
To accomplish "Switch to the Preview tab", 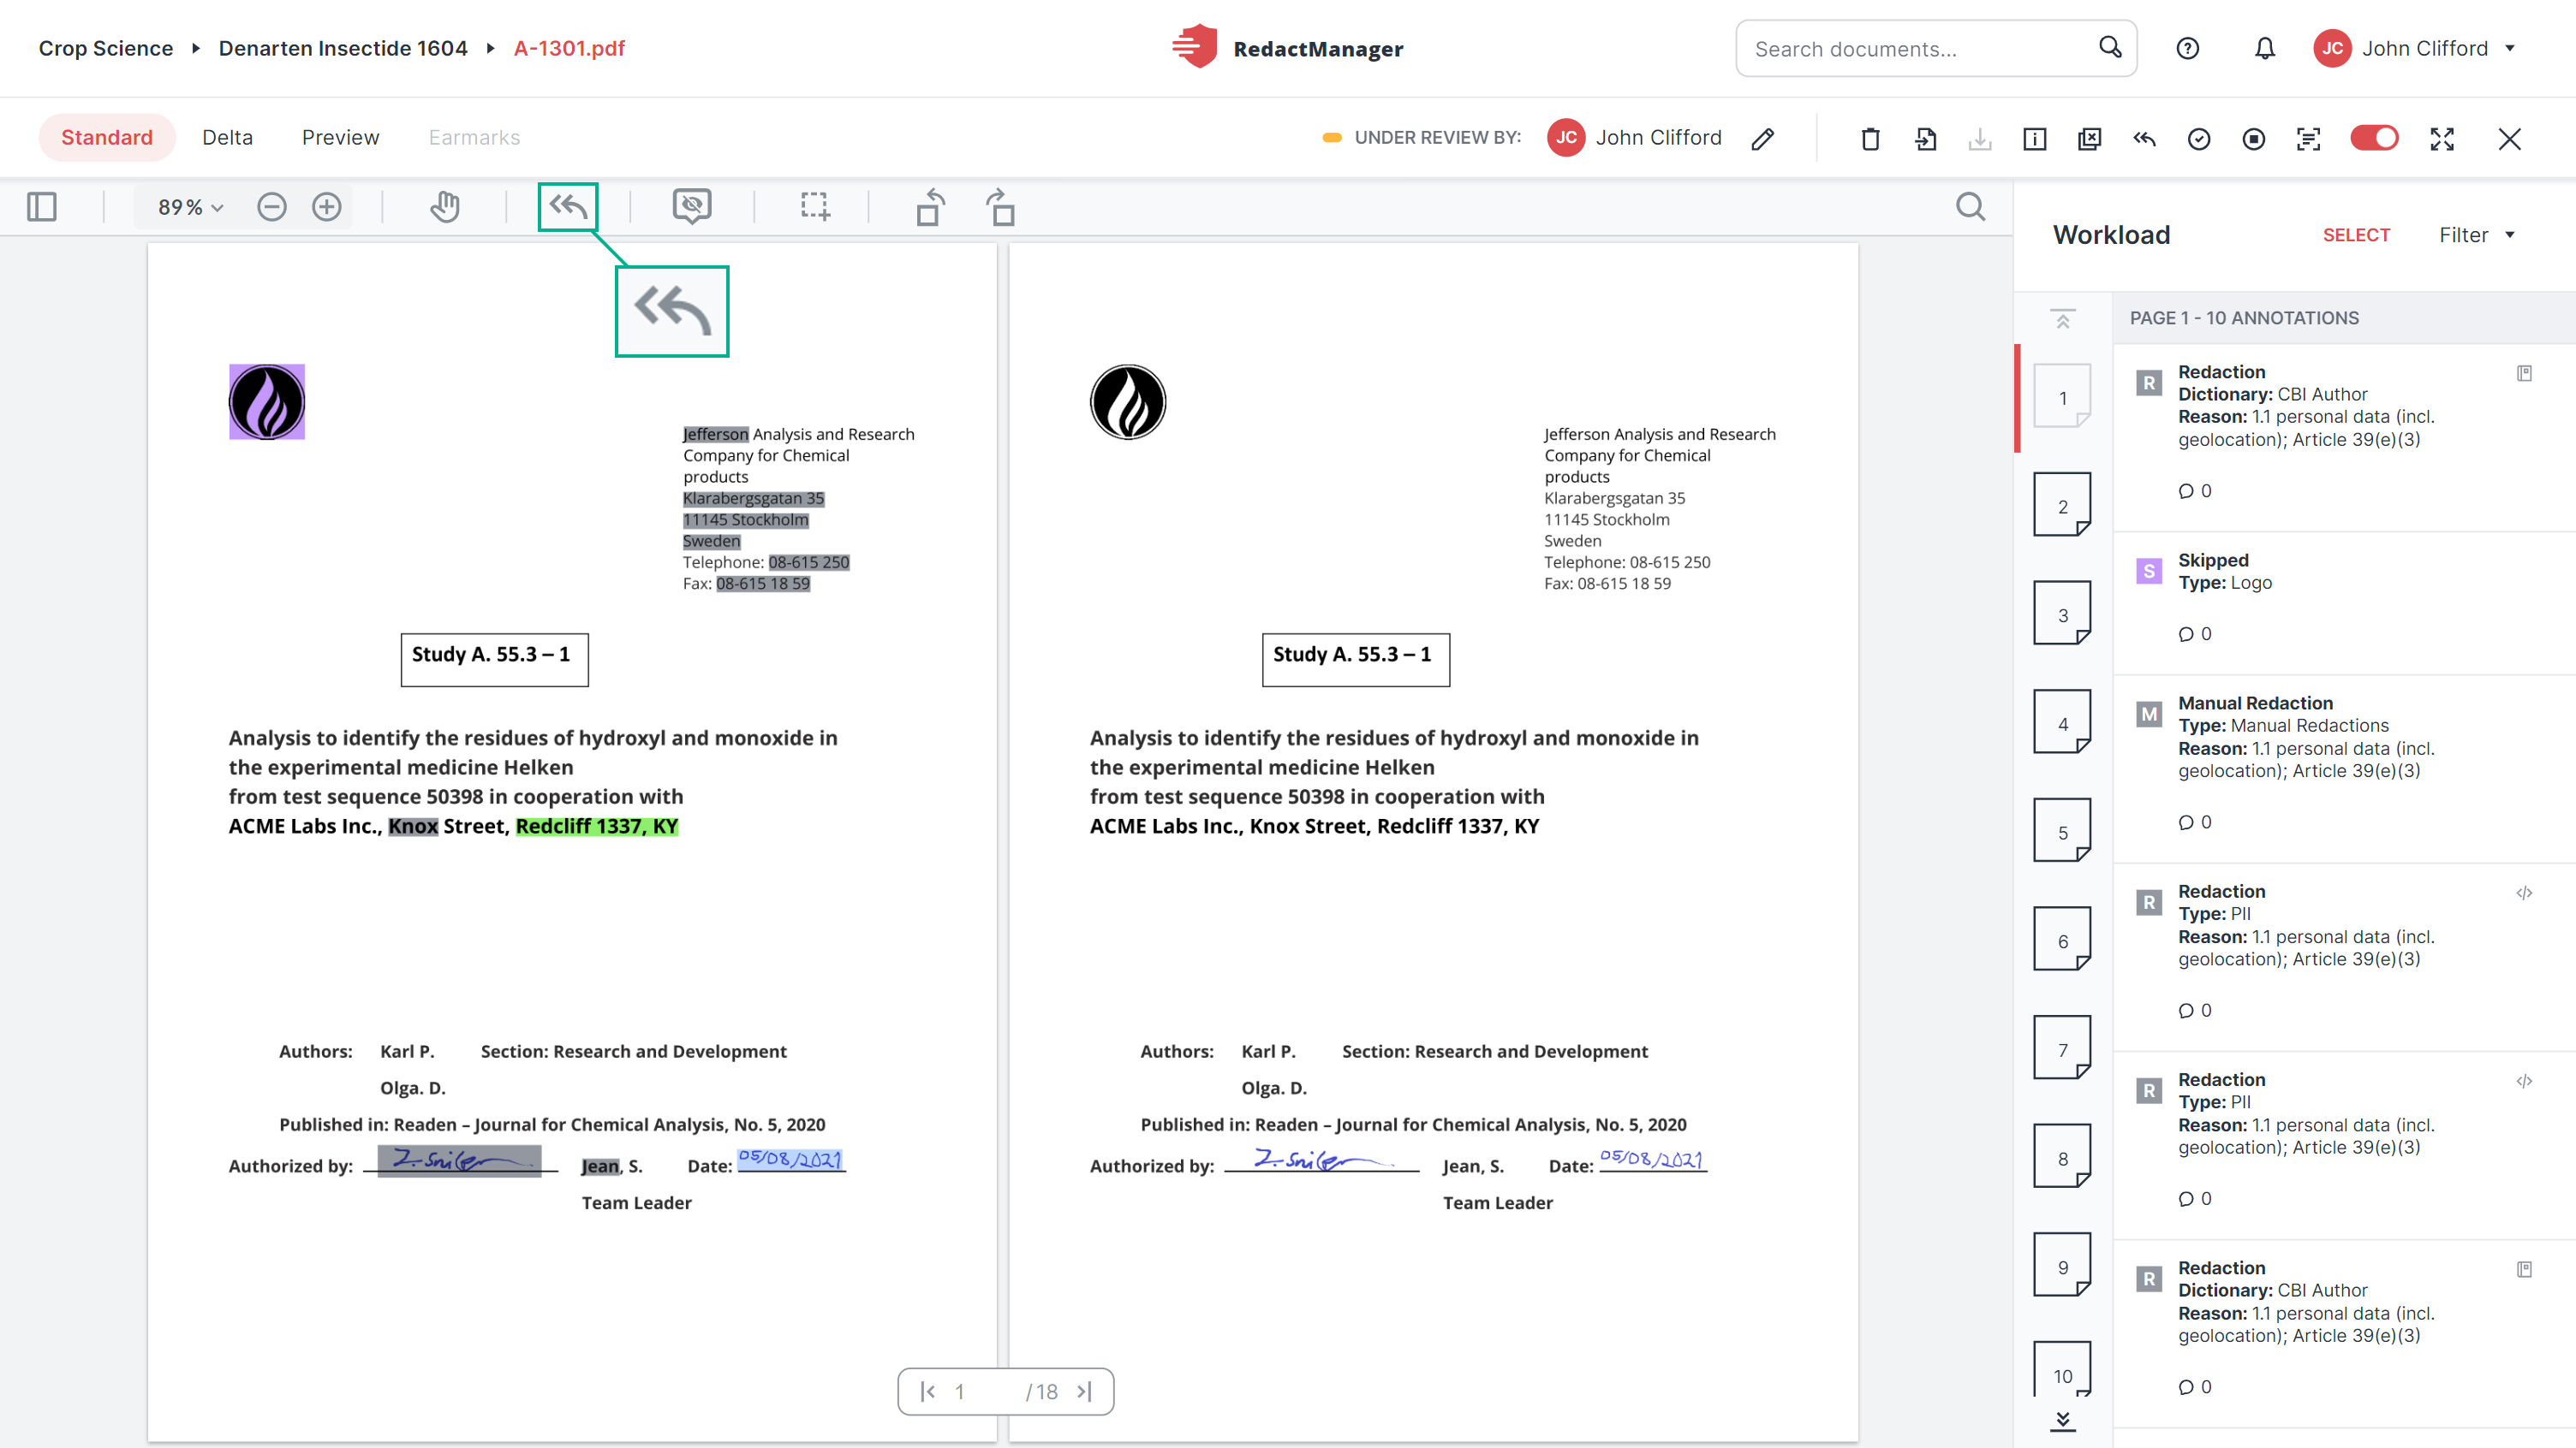I will (x=340, y=137).
